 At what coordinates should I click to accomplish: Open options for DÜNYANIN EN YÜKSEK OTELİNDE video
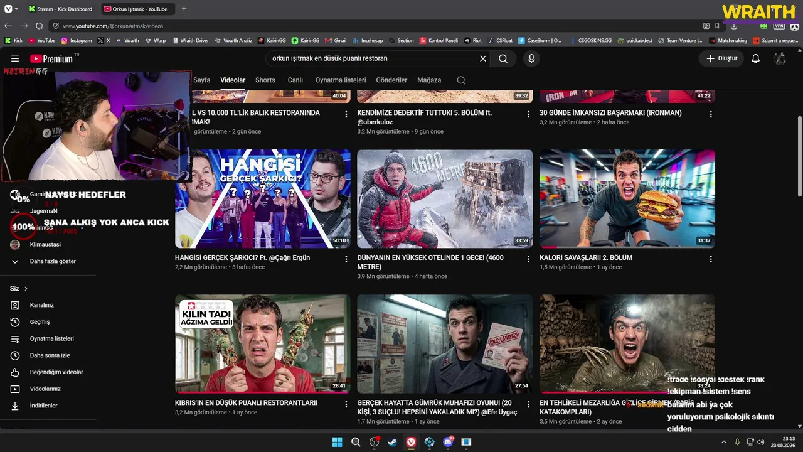pyautogui.click(x=528, y=259)
